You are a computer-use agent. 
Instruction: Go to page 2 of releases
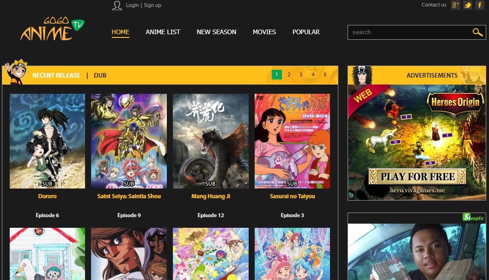click(x=289, y=74)
